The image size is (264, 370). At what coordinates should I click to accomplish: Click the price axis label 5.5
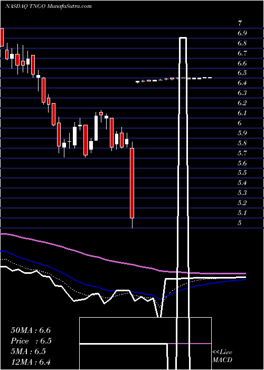point(242,173)
